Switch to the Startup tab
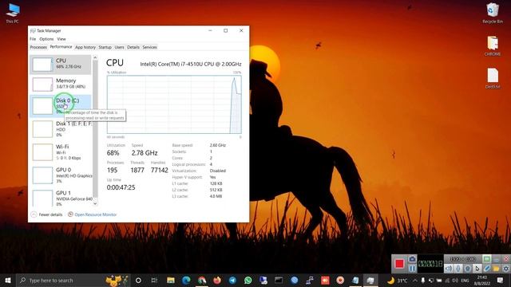The height and width of the screenshot is (287, 511). pyautogui.click(x=105, y=47)
